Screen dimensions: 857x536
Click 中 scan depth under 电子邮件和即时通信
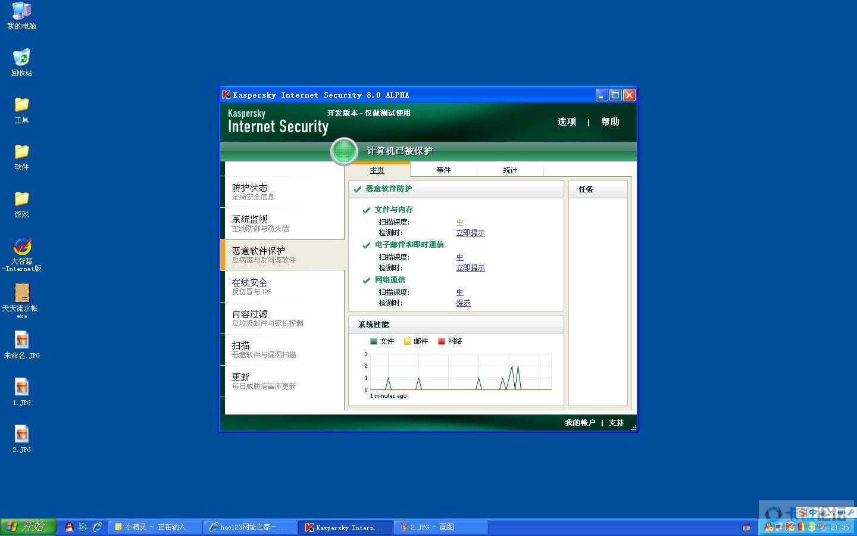click(x=459, y=257)
